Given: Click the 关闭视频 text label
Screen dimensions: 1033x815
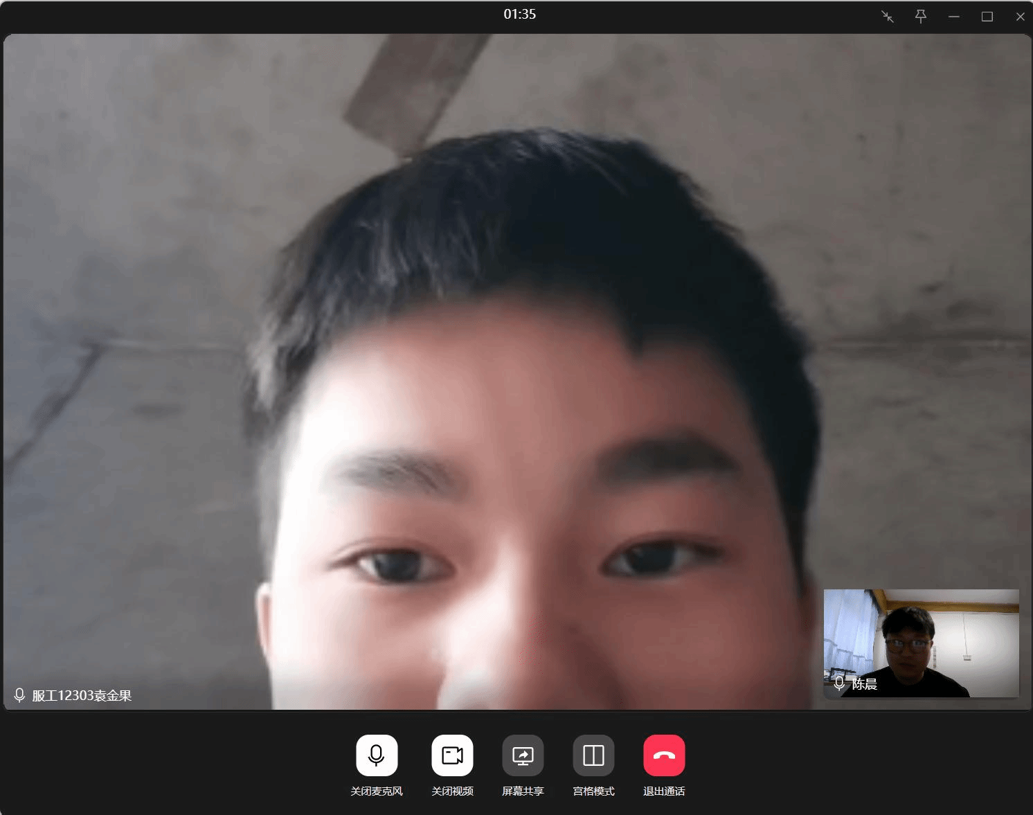Looking at the screenshot, I should (x=452, y=791).
